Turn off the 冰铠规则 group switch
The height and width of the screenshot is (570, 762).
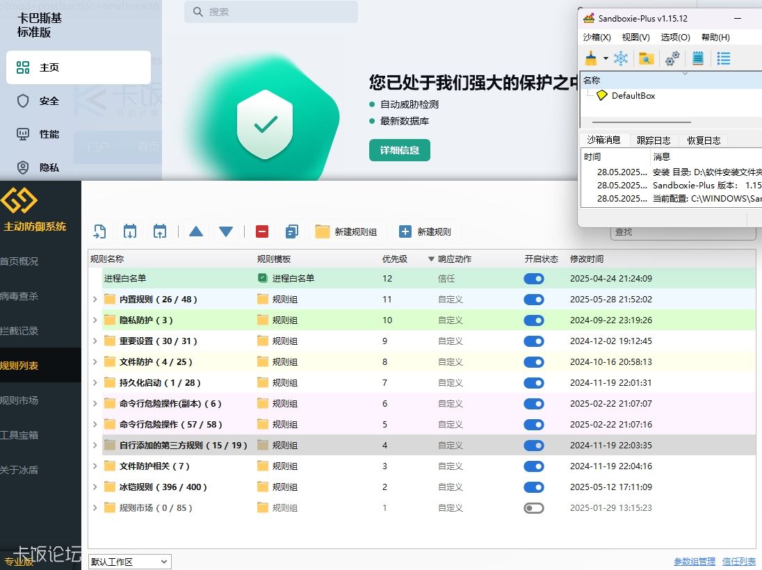click(x=533, y=487)
